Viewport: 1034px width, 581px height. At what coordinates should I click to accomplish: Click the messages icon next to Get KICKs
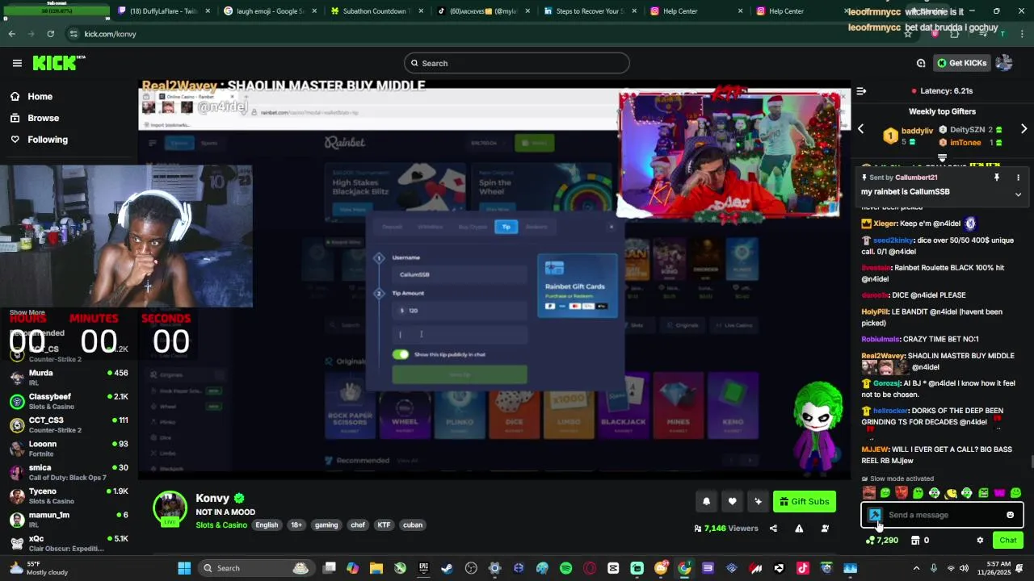[x=921, y=63]
